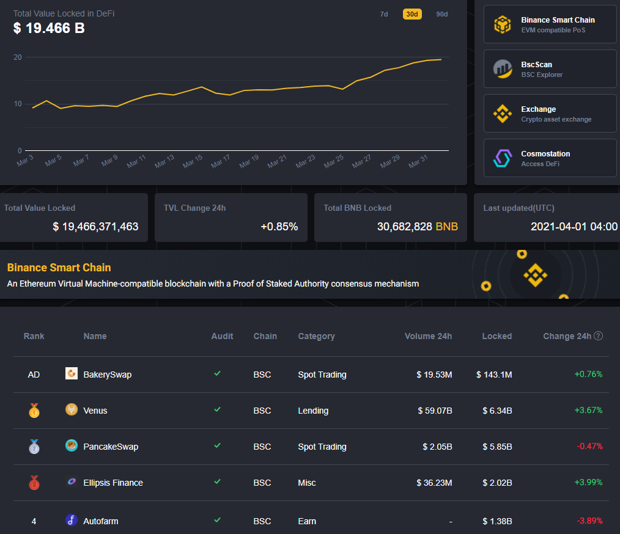620x534 pixels.
Task: Click the BscScan explorer icon
Action: pyautogui.click(x=503, y=69)
